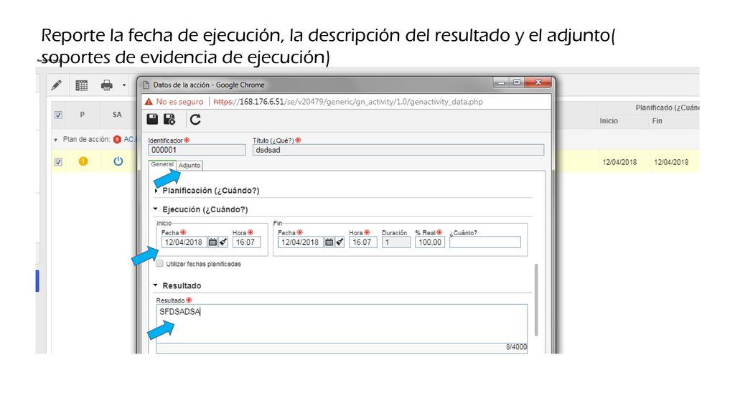Click the yellow warning icon in row

click(83, 161)
